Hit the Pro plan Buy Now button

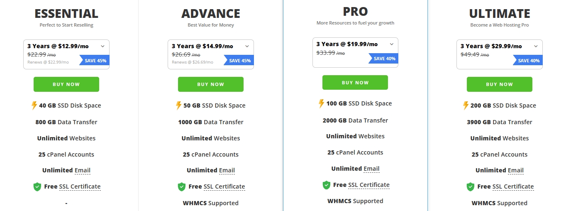355,82
